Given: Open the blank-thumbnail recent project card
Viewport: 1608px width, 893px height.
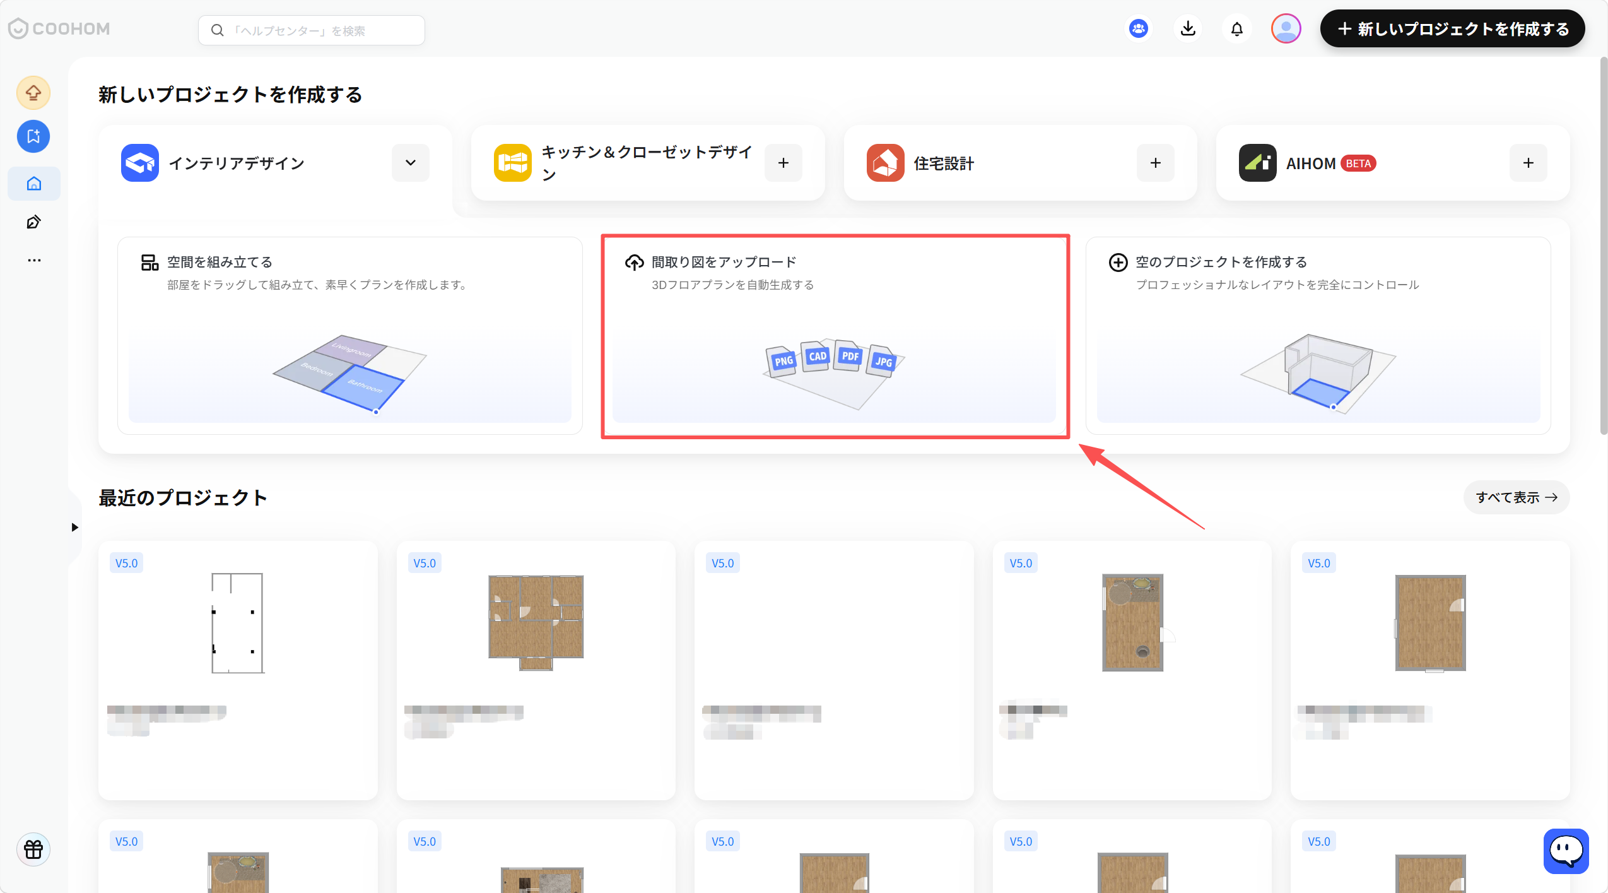Looking at the screenshot, I should coord(834,670).
